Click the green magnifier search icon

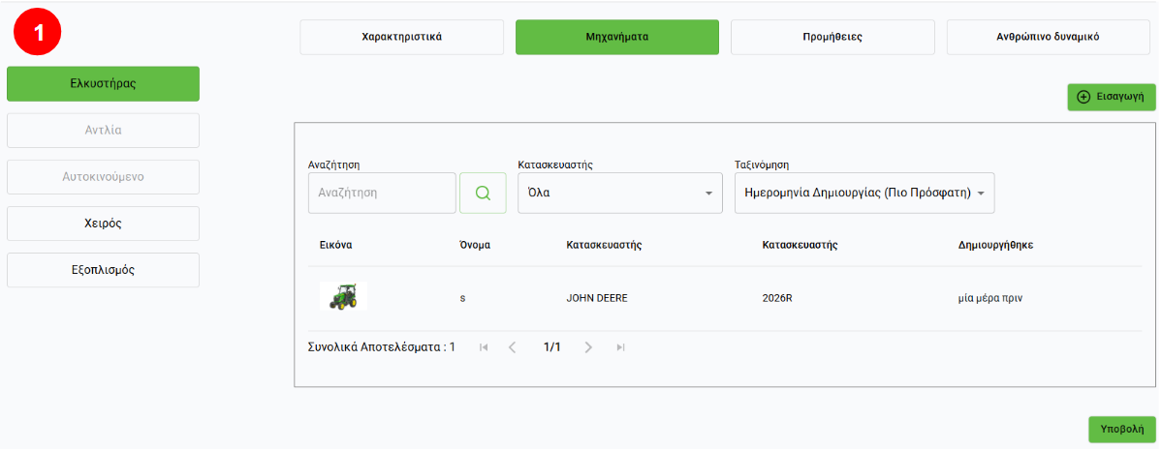pos(483,193)
